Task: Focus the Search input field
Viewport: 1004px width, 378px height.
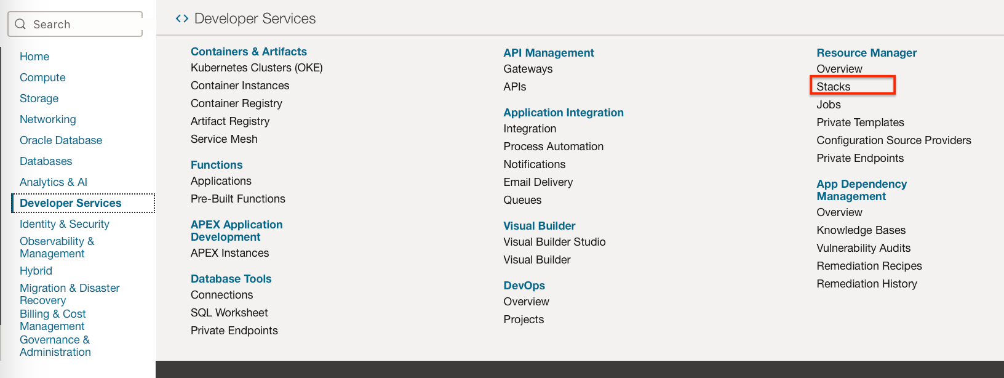Action: pyautogui.click(x=75, y=24)
